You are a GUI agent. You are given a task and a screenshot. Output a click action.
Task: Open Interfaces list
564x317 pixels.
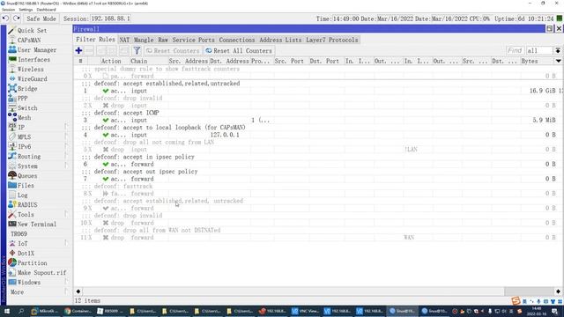click(33, 60)
